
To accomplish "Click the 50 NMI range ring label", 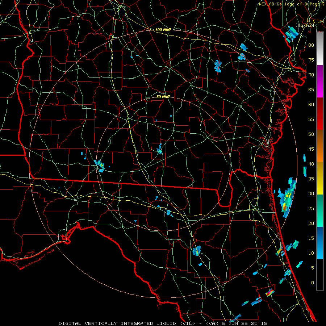I will click(x=163, y=97).
